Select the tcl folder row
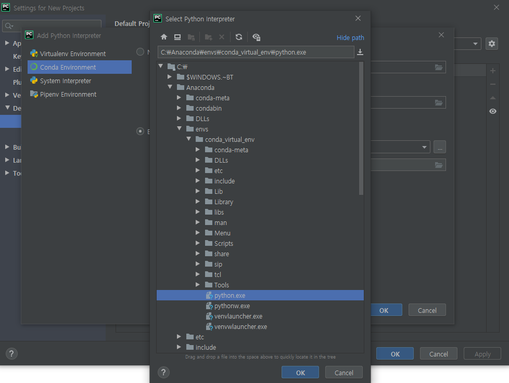Image resolution: width=509 pixels, height=383 pixels. pyautogui.click(x=260, y=274)
